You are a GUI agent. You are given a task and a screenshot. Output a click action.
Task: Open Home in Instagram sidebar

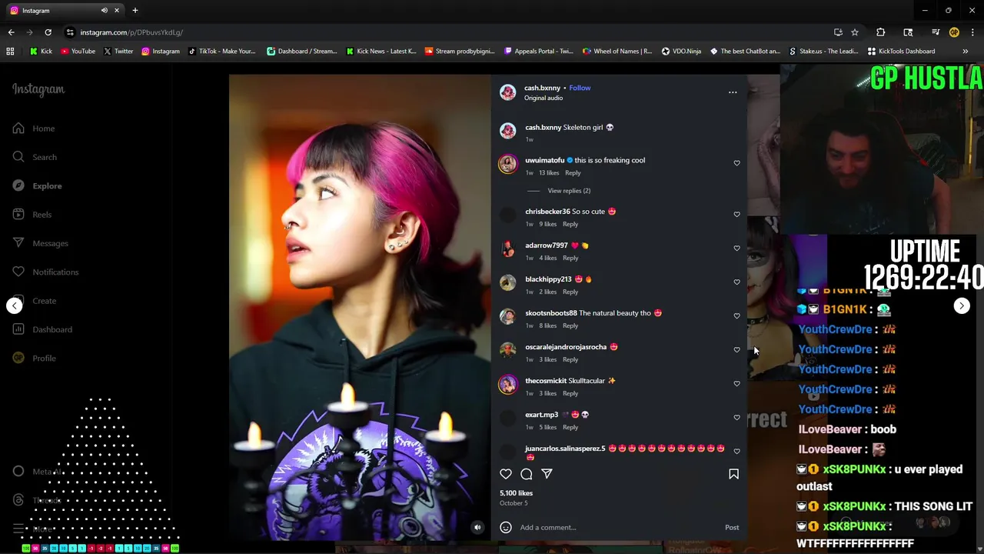tap(33, 128)
